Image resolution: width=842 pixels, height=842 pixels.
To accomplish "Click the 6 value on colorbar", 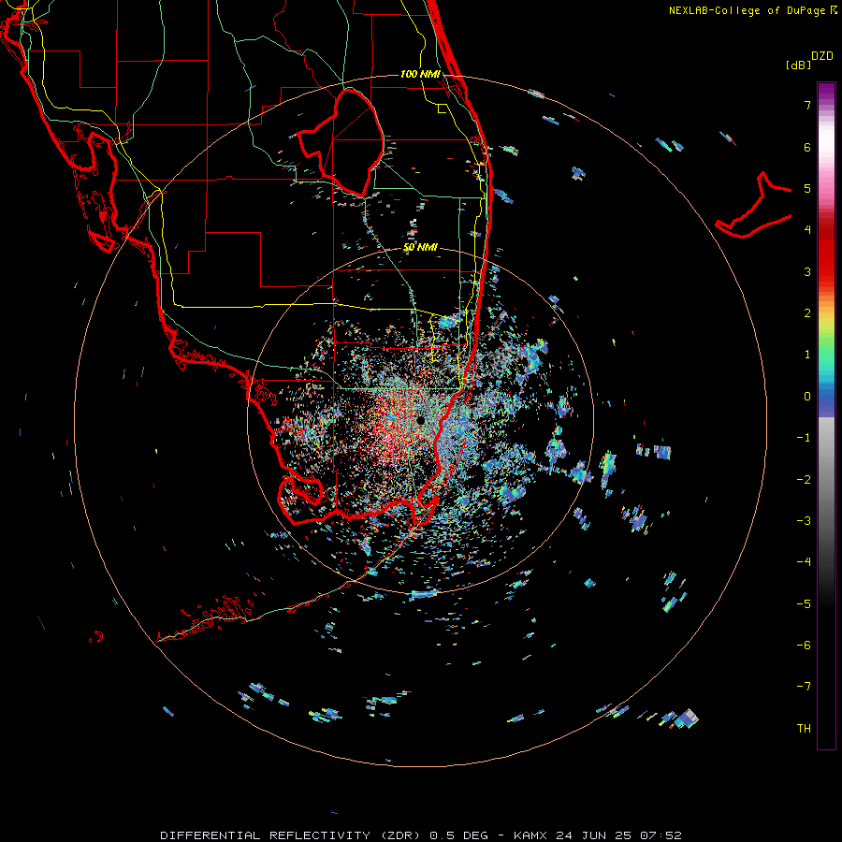I will tap(807, 147).
